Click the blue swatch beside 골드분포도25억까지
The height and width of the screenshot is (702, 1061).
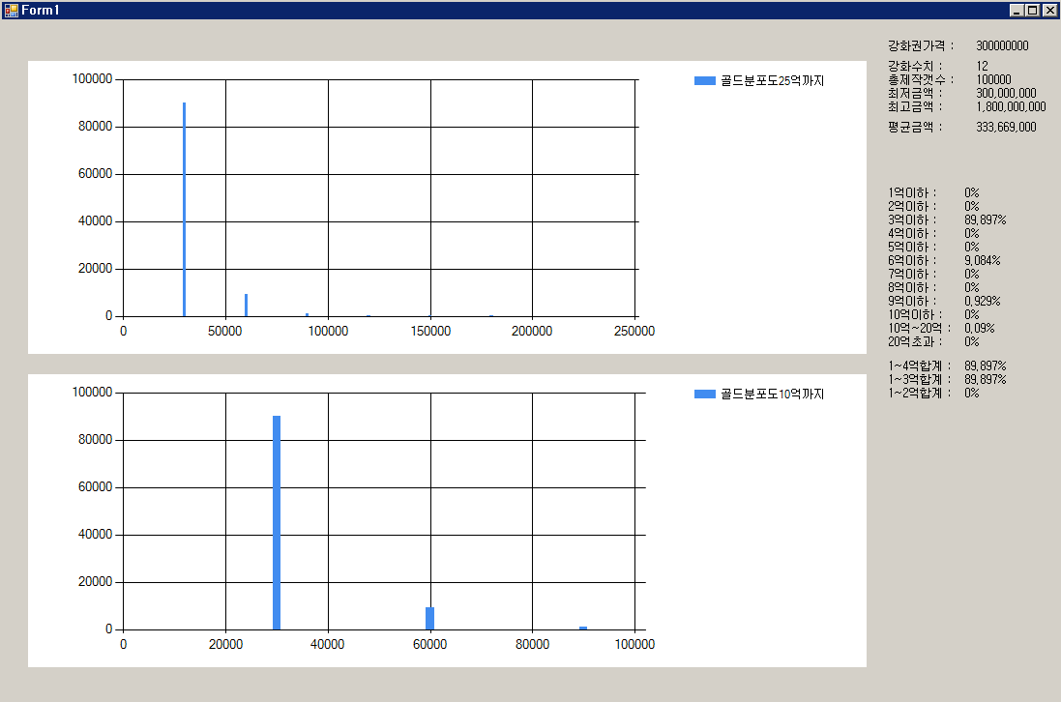coord(704,80)
